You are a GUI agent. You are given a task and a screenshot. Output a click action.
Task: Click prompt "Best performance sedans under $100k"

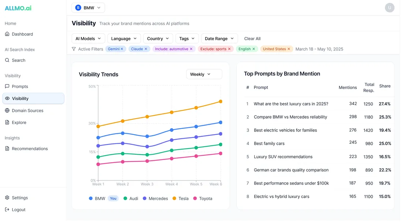(291, 183)
